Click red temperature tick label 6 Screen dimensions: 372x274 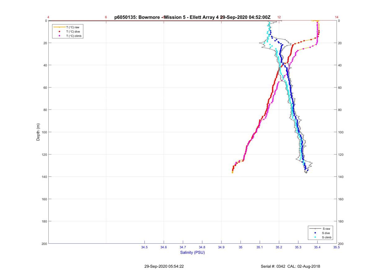pos(106,17)
